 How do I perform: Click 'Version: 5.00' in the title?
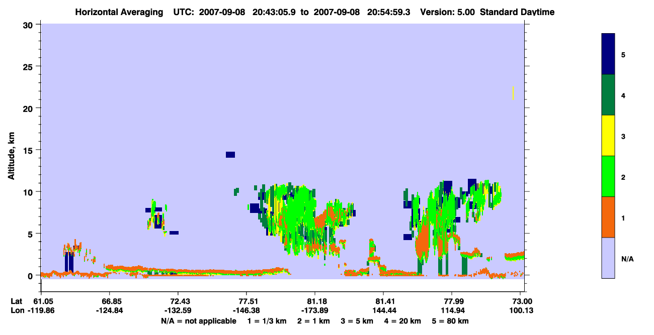(448, 12)
